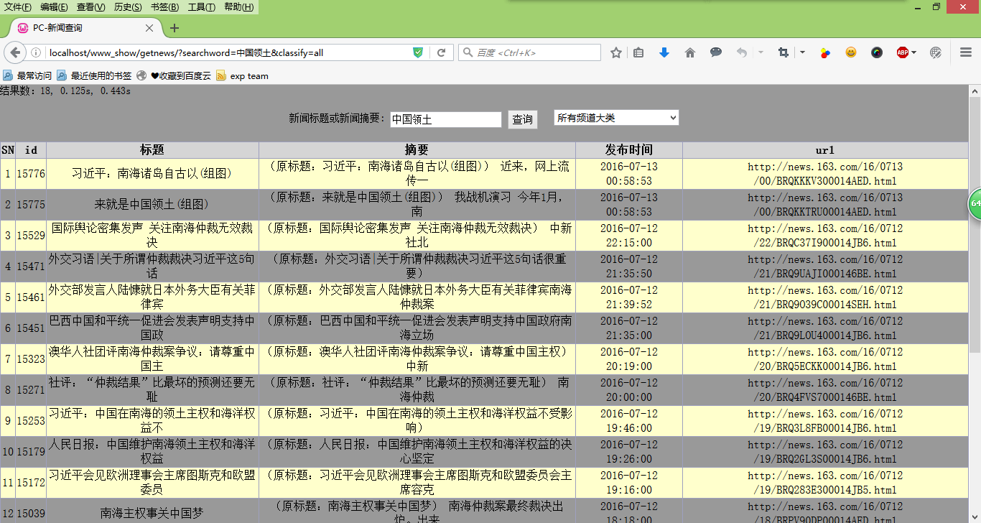Open the 最常访问 bookmark folder
Image resolution: width=981 pixels, height=523 pixels.
click(x=27, y=75)
